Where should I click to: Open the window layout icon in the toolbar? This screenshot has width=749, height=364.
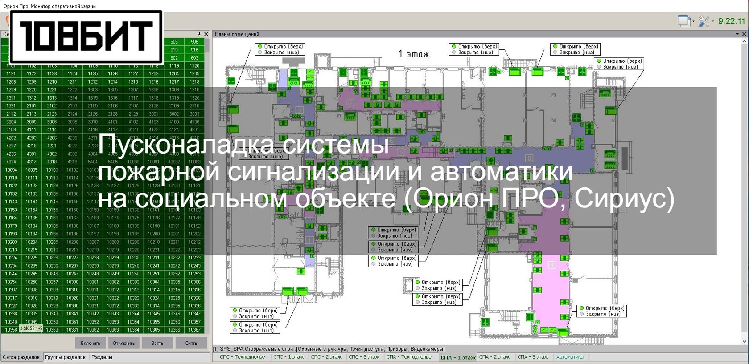[x=683, y=20]
